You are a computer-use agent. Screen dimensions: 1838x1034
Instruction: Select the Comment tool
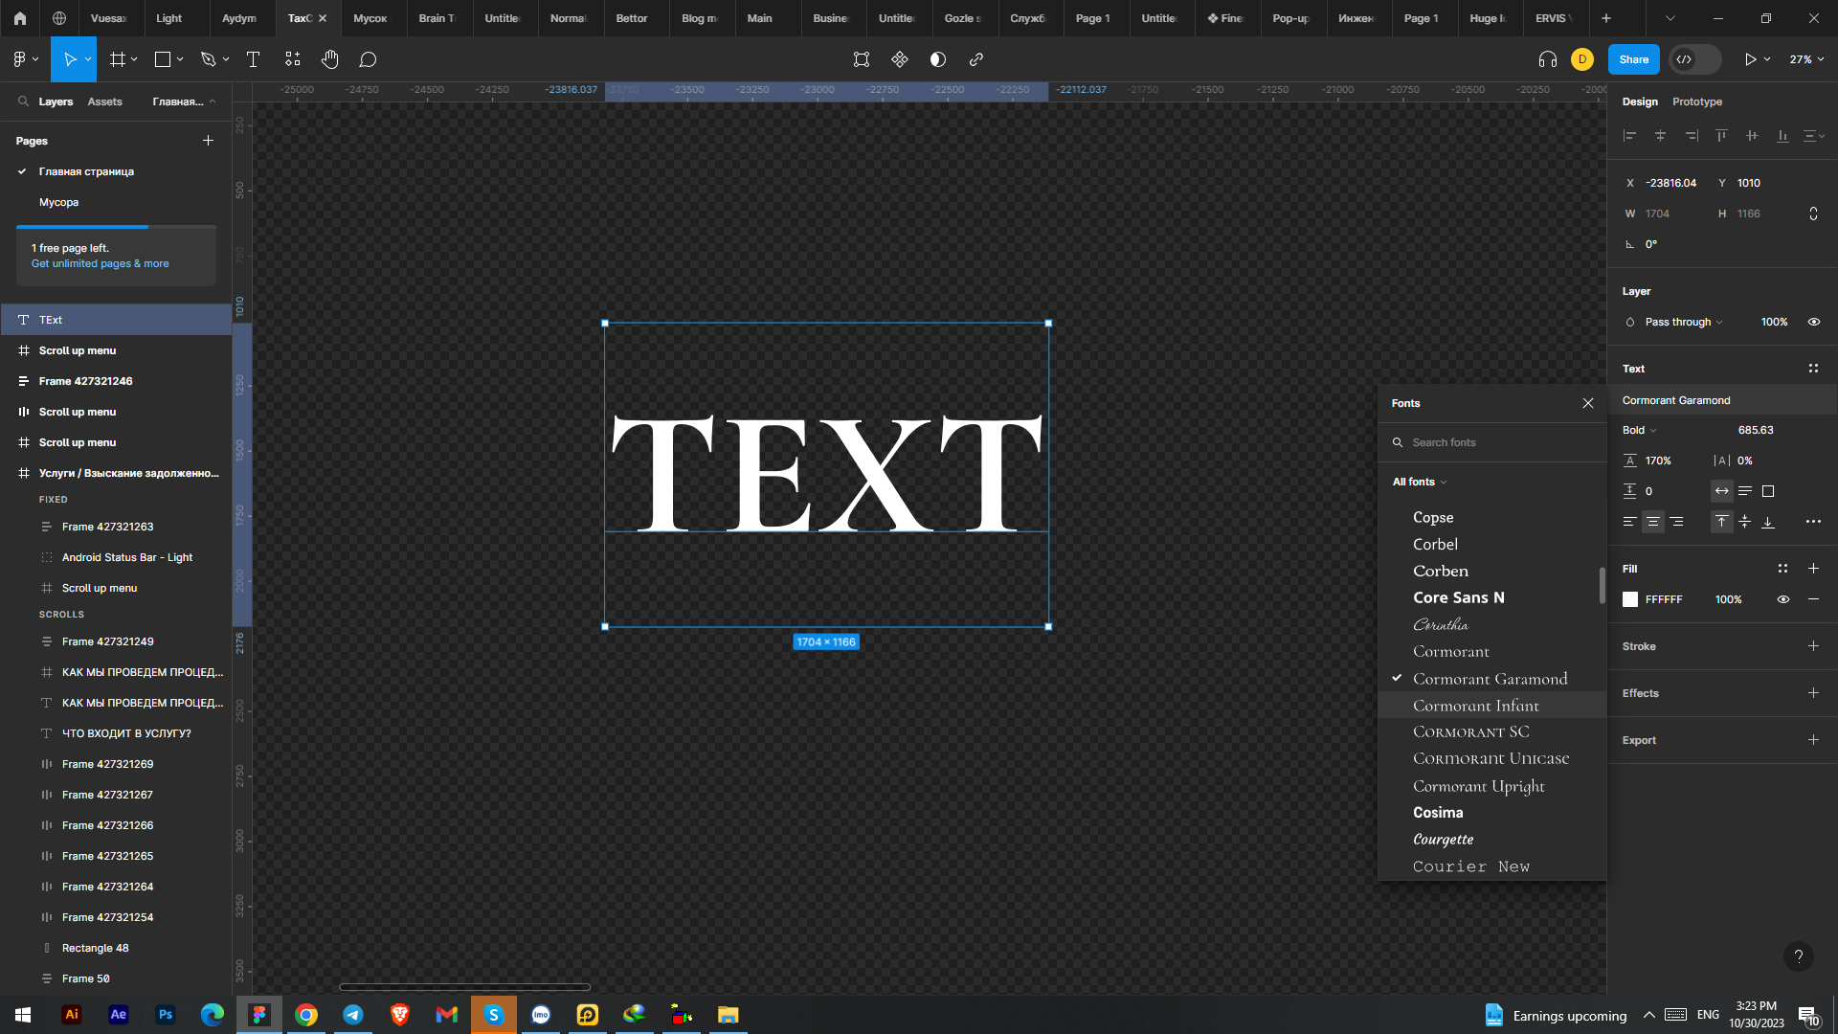point(368,59)
